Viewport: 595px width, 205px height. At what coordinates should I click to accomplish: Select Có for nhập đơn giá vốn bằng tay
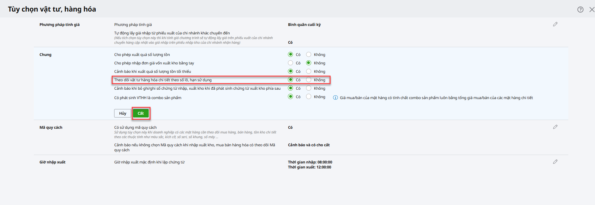(290, 63)
